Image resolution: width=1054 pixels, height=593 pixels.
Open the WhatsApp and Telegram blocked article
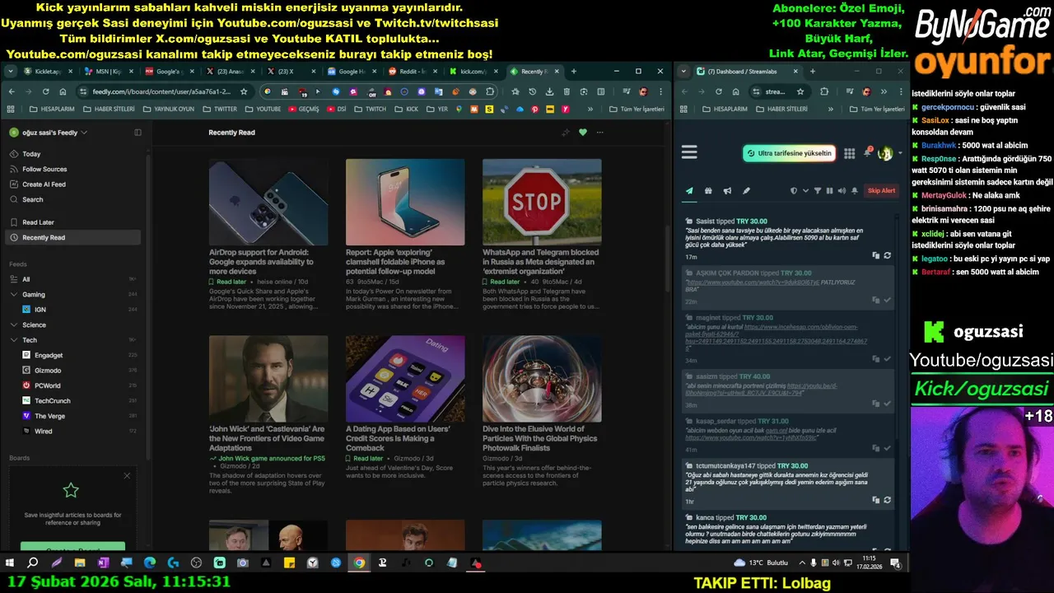pyautogui.click(x=541, y=262)
